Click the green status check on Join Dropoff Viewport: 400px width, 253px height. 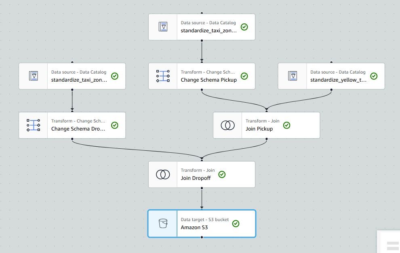[222, 175]
